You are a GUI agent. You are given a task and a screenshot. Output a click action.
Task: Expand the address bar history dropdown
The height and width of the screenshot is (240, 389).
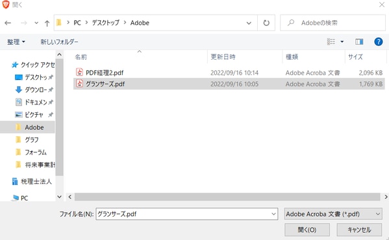point(249,23)
